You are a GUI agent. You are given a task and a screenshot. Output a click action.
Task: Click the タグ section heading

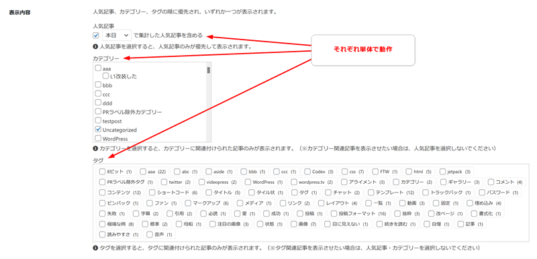(x=98, y=160)
